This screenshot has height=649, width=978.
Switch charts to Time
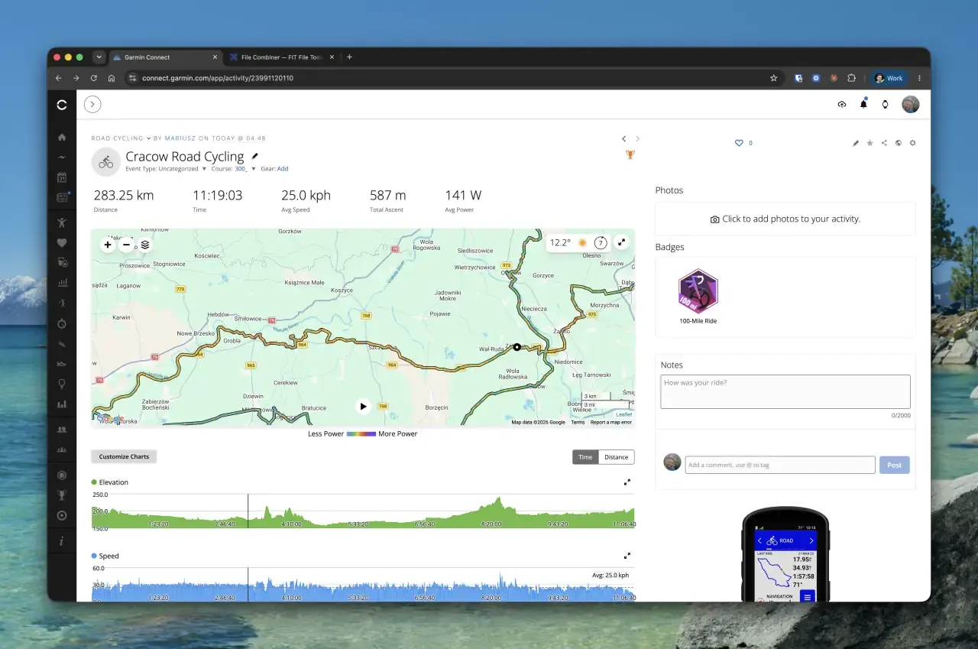coord(585,457)
